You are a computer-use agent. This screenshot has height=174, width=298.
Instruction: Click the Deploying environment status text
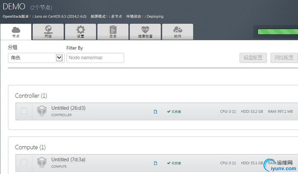click(155, 16)
